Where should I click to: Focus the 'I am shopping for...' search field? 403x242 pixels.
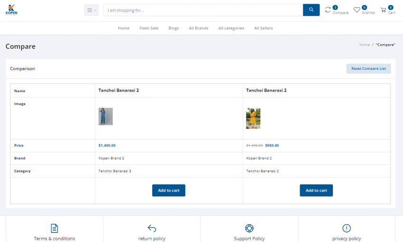pos(203,10)
